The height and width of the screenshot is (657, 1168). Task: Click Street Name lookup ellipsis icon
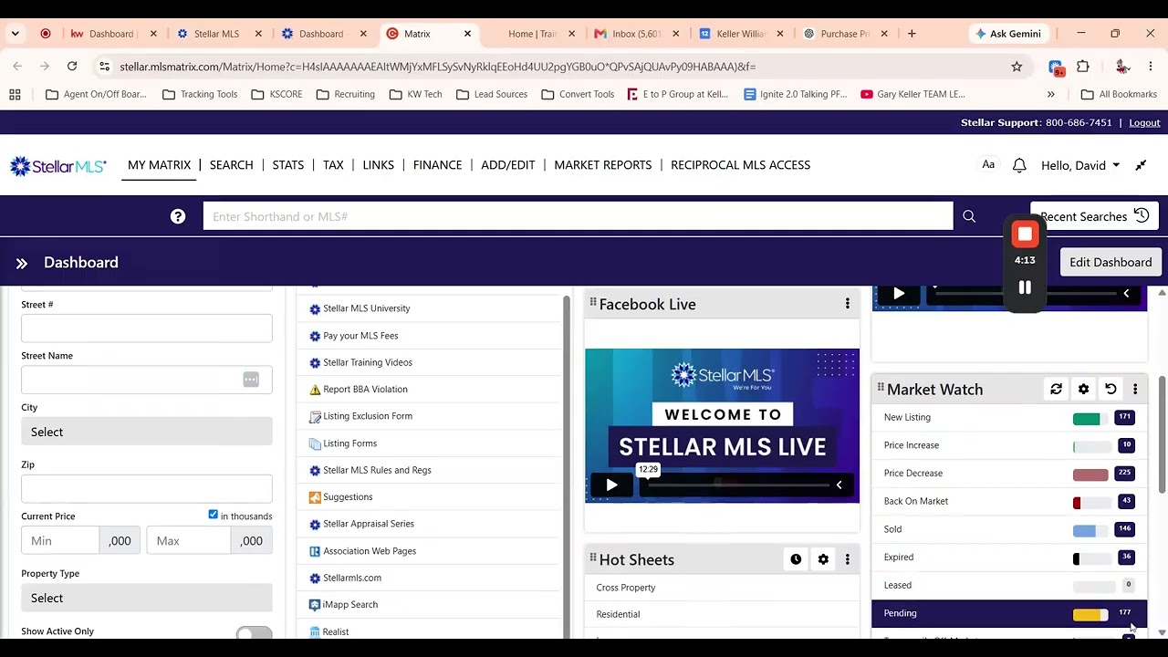(x=251, y=380)
